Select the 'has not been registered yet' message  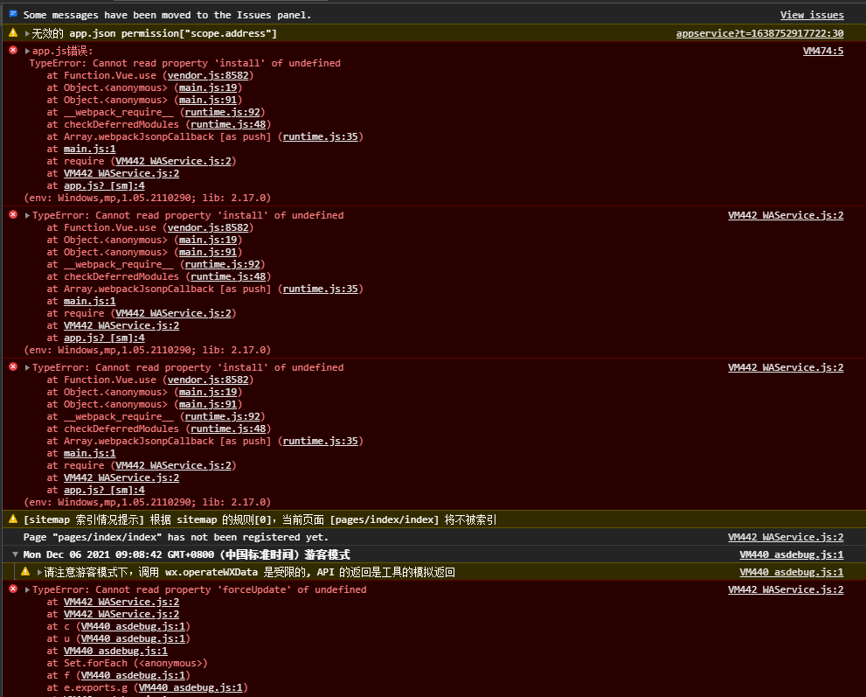click(176, 537)
